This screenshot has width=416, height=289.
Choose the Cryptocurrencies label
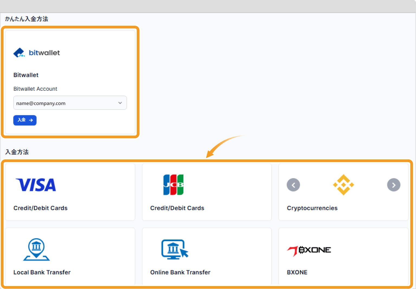point(312,208)
